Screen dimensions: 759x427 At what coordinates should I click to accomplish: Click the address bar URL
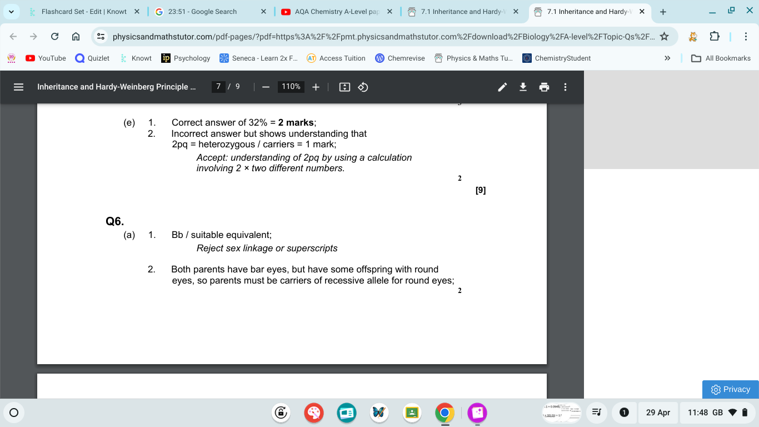point(383,37)
